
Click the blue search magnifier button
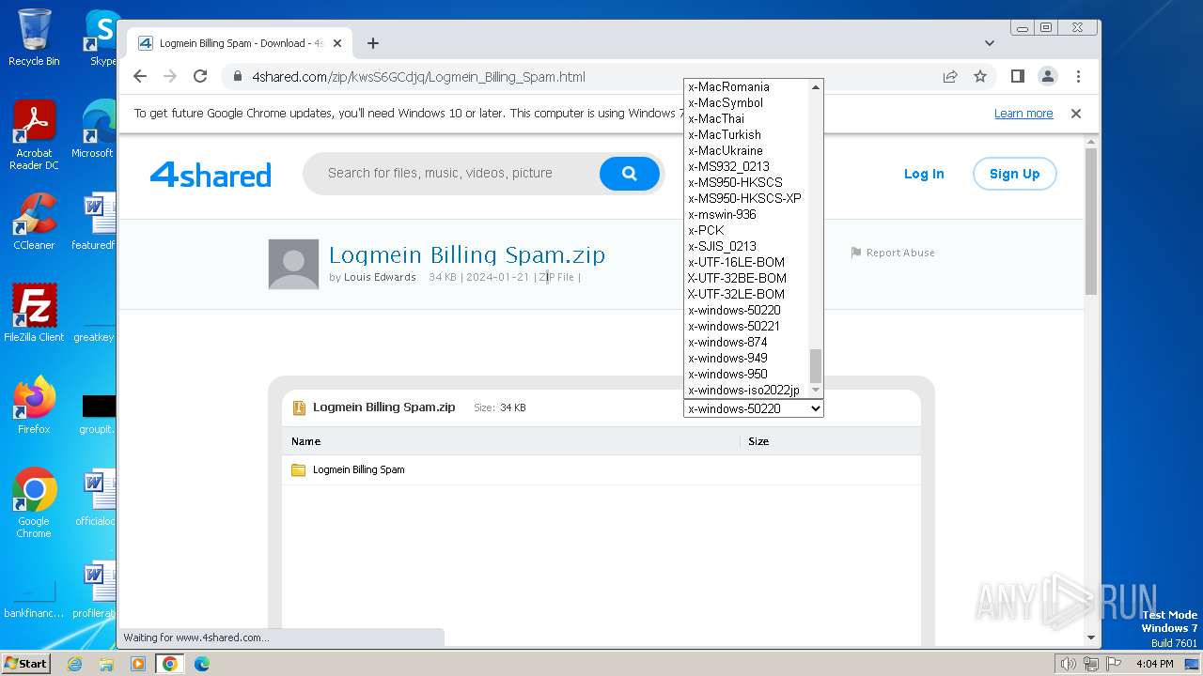point(630,174)
